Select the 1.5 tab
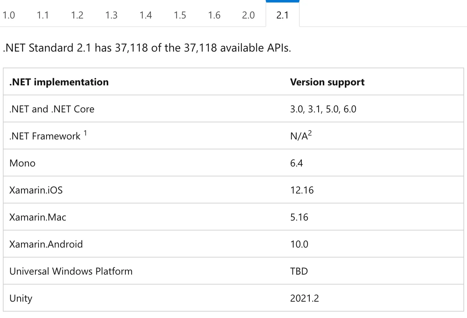467x318 pixels. pos(180,15)
